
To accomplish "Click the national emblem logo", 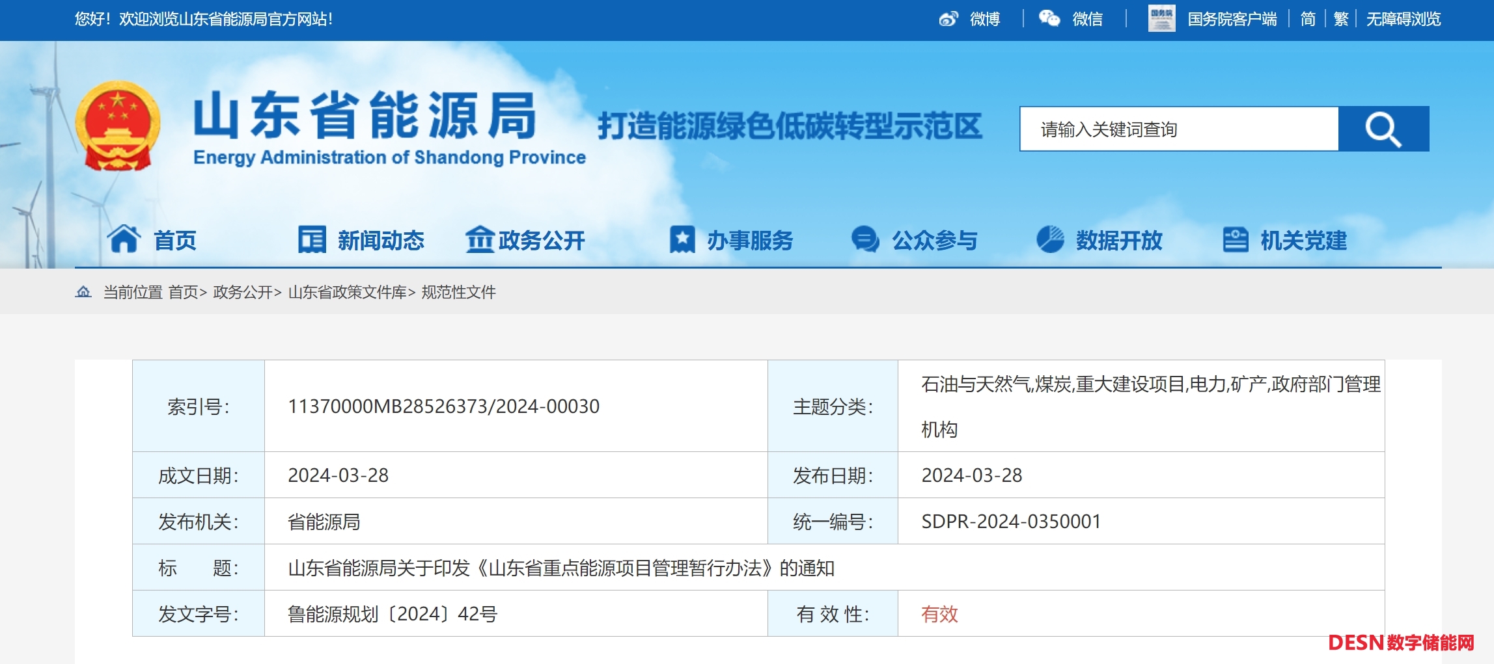I will (x=118, y=126).
